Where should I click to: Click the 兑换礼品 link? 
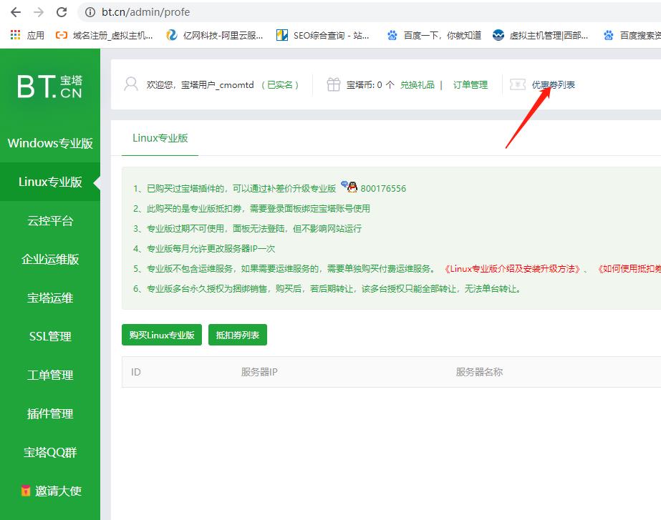click(x=417, y=85)
